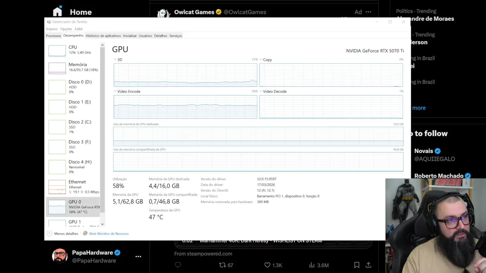
Task: Open the Arquivo menu in Task Manager
Action: coord(52,29)
